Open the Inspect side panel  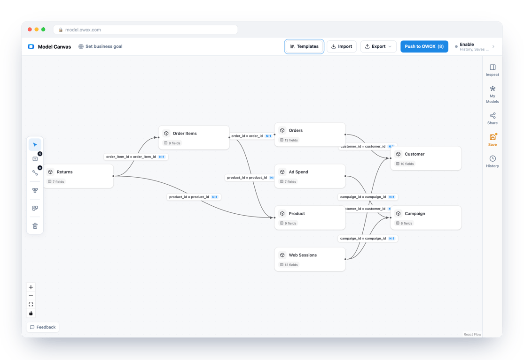(493, 70)
